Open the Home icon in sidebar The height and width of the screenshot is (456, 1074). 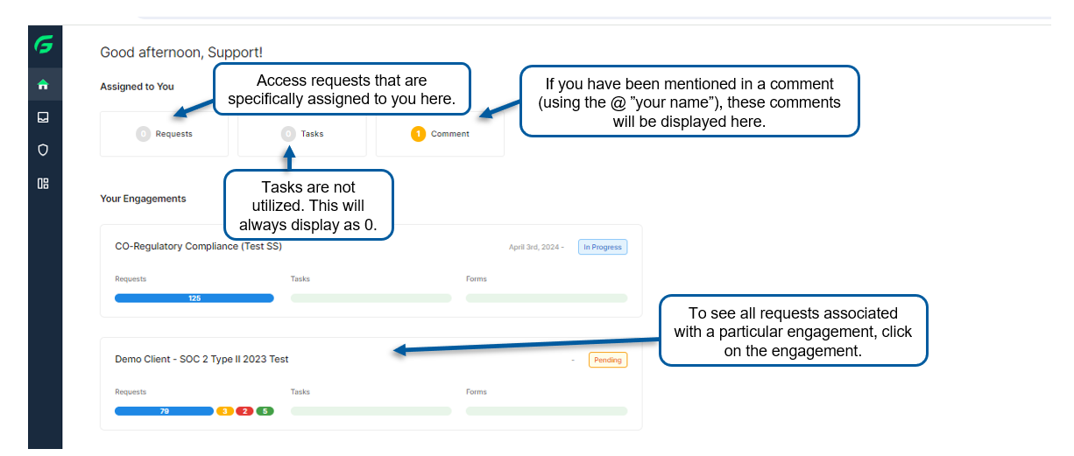tap(43, 85)
